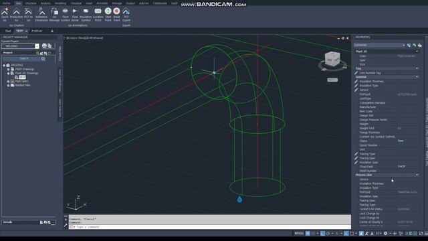Open the Analysis ribbon tab
The height and width of the screenshot is (241, 428).
click(x=45, y=3)
